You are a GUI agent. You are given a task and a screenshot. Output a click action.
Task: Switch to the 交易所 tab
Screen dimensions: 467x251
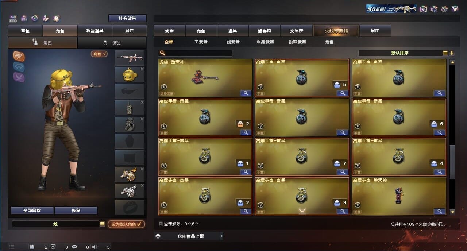[x=296, y=31]
